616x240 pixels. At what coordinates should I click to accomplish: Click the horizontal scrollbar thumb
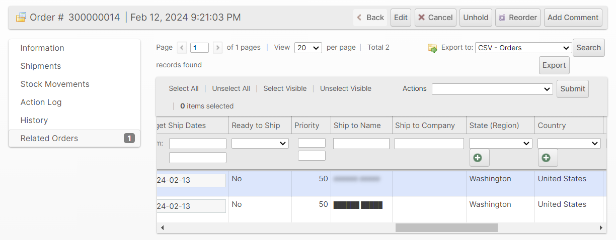coord(446,228)
